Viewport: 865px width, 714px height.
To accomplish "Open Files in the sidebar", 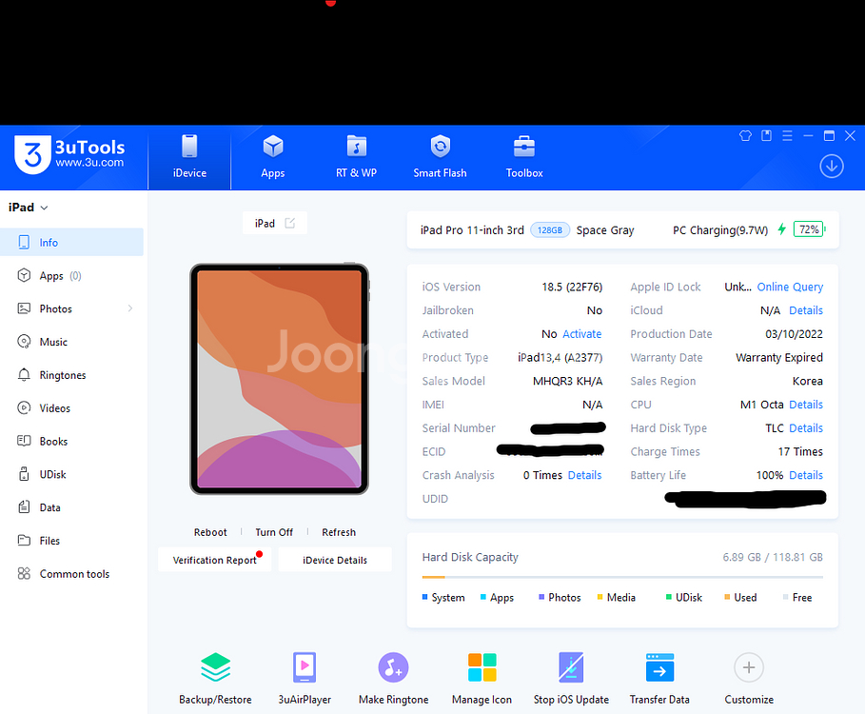I will (x=71, y=540).
